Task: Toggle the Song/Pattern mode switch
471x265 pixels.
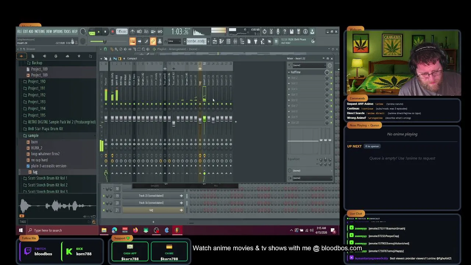Action: point(92,32)
